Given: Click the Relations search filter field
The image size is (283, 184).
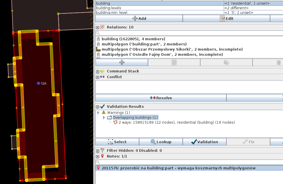Looking at the screenshot, I should pyautogui.click(x=190, y=33).
